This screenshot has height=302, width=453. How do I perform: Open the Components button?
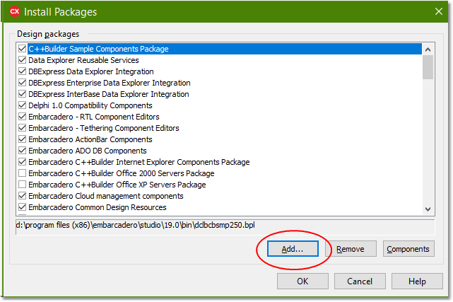408,249
